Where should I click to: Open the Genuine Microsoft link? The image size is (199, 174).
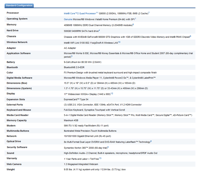(68, 19)
